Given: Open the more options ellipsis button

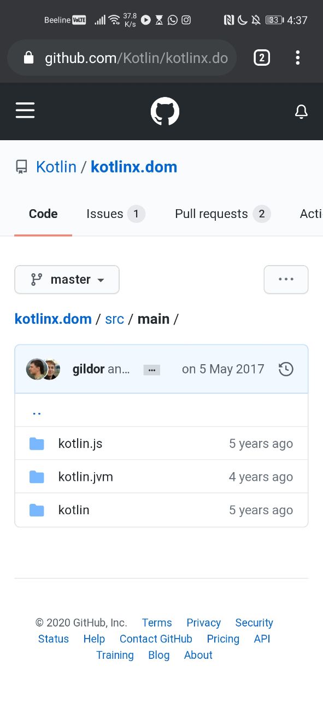Looking at the screenshot, I should 286,280.
